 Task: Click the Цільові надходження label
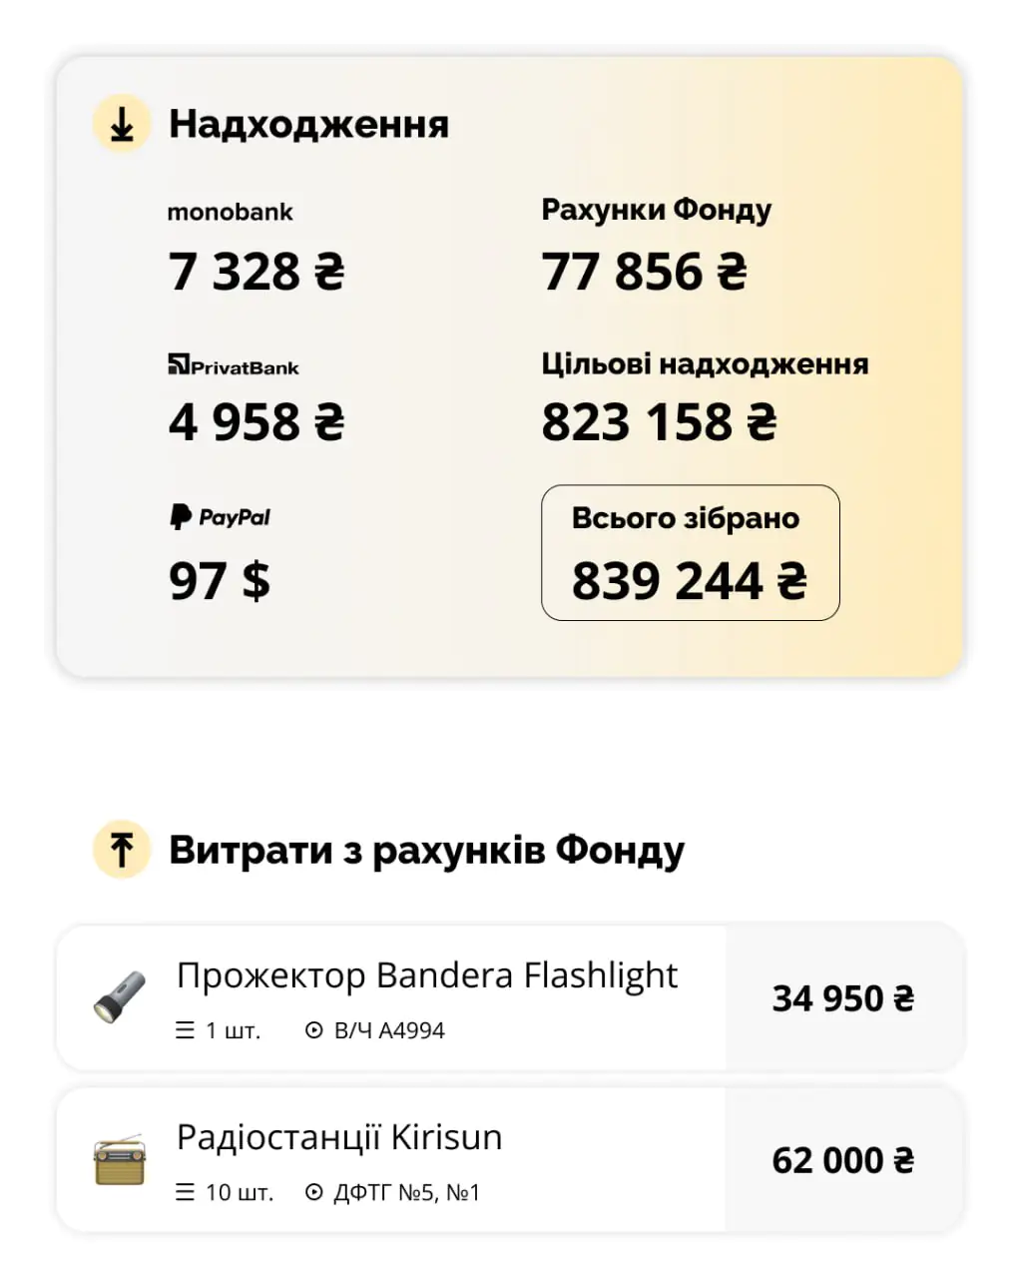[x=705, y=363]
